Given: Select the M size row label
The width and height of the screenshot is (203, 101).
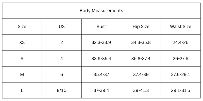Looking at the screenshot, I should (22, 74).
